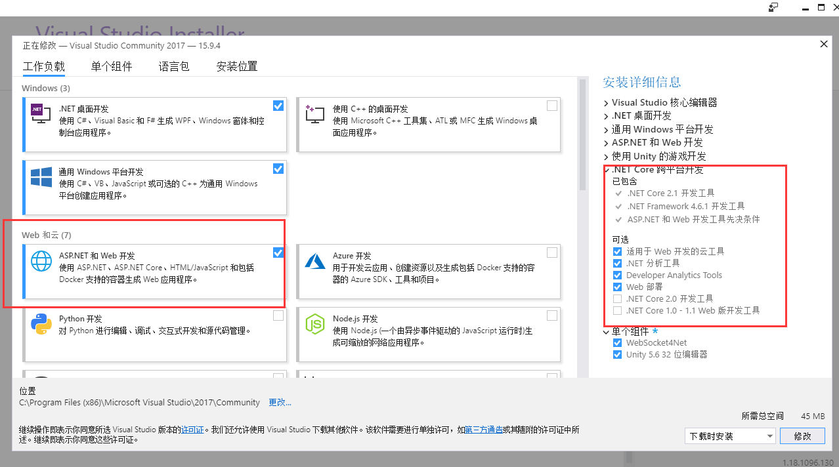
Task: Uncheck the ASP.NET 和 Web 开发 workload checkbox
Action: pyautogui.click(x=278, y=253)
